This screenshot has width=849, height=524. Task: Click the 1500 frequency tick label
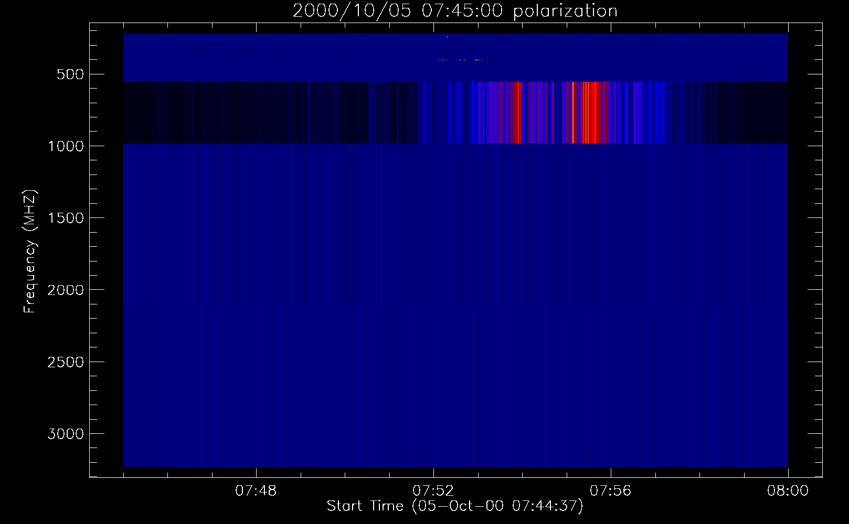(66, 218)
